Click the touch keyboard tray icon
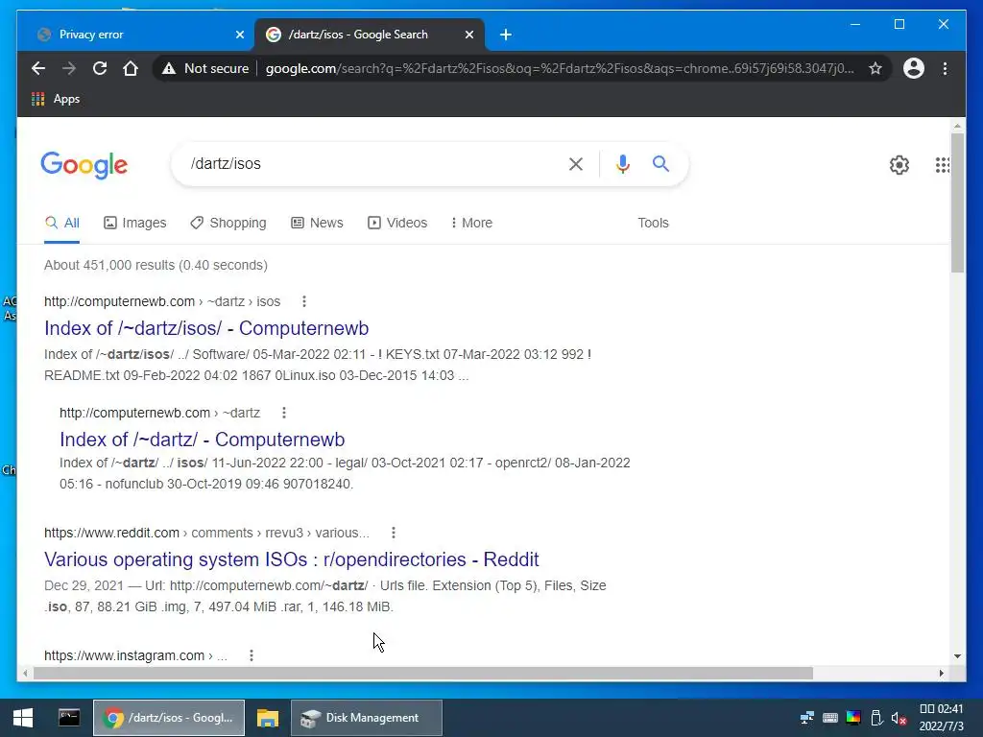The width and height of the screenshot is (983, 737). 830,718
